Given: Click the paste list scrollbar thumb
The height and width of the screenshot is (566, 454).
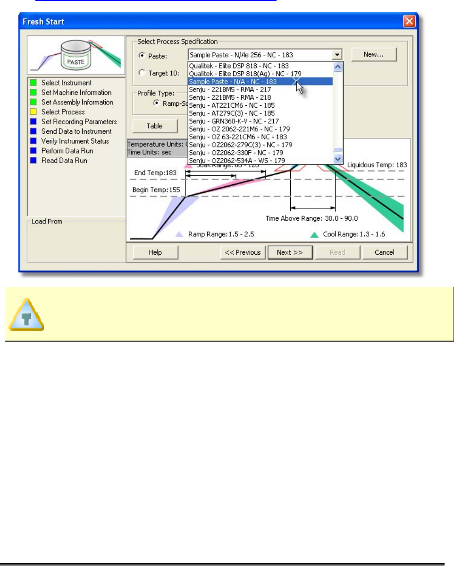Looking at the screenshot, I should (x=337, y=150).
